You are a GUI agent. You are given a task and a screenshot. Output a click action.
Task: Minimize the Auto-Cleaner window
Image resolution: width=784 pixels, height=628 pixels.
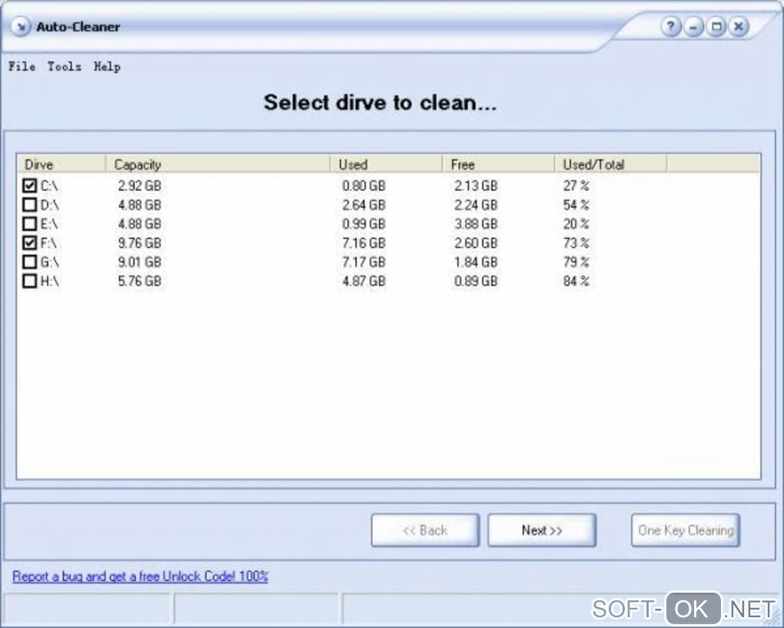(x=693, y=26)
